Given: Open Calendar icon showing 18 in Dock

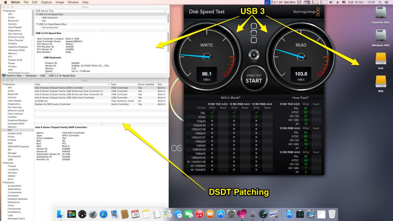Looking at the screenshot, I should click(x=136, y=214).
